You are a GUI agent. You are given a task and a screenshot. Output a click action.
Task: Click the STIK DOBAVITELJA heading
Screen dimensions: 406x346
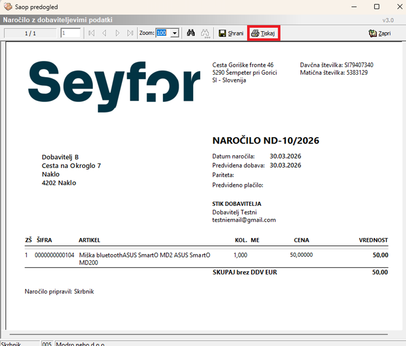pyautogui.click(x=237, y=204)
